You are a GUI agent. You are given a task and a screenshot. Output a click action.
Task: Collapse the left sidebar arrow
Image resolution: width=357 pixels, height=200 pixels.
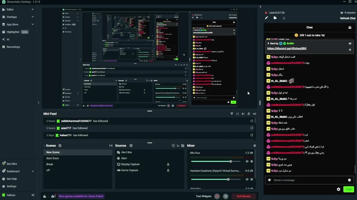point(38,102)
